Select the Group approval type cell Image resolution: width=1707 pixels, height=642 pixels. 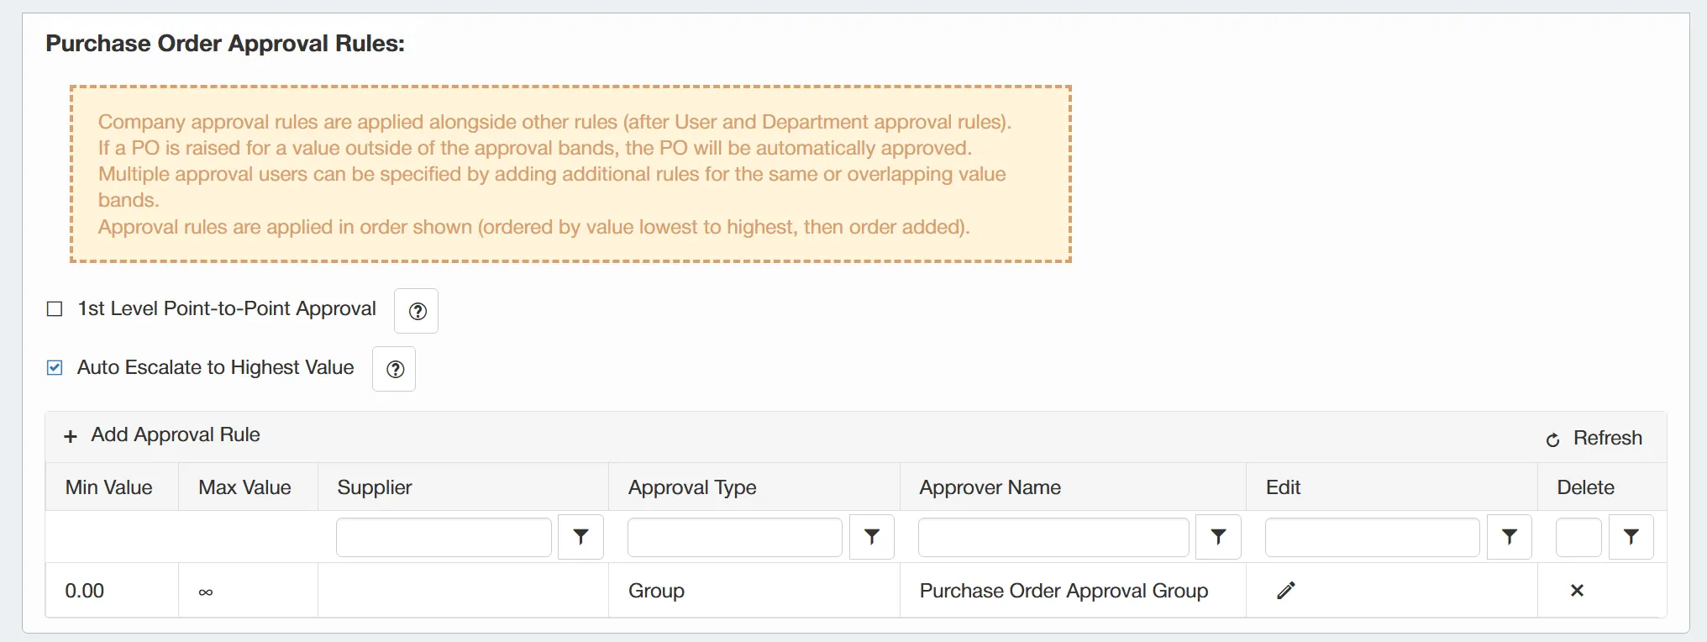[754, 591]
